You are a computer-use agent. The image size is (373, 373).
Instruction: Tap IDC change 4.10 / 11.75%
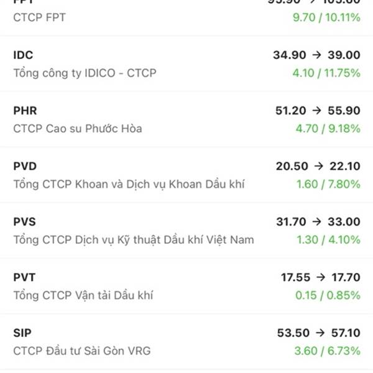pos(326,73)
